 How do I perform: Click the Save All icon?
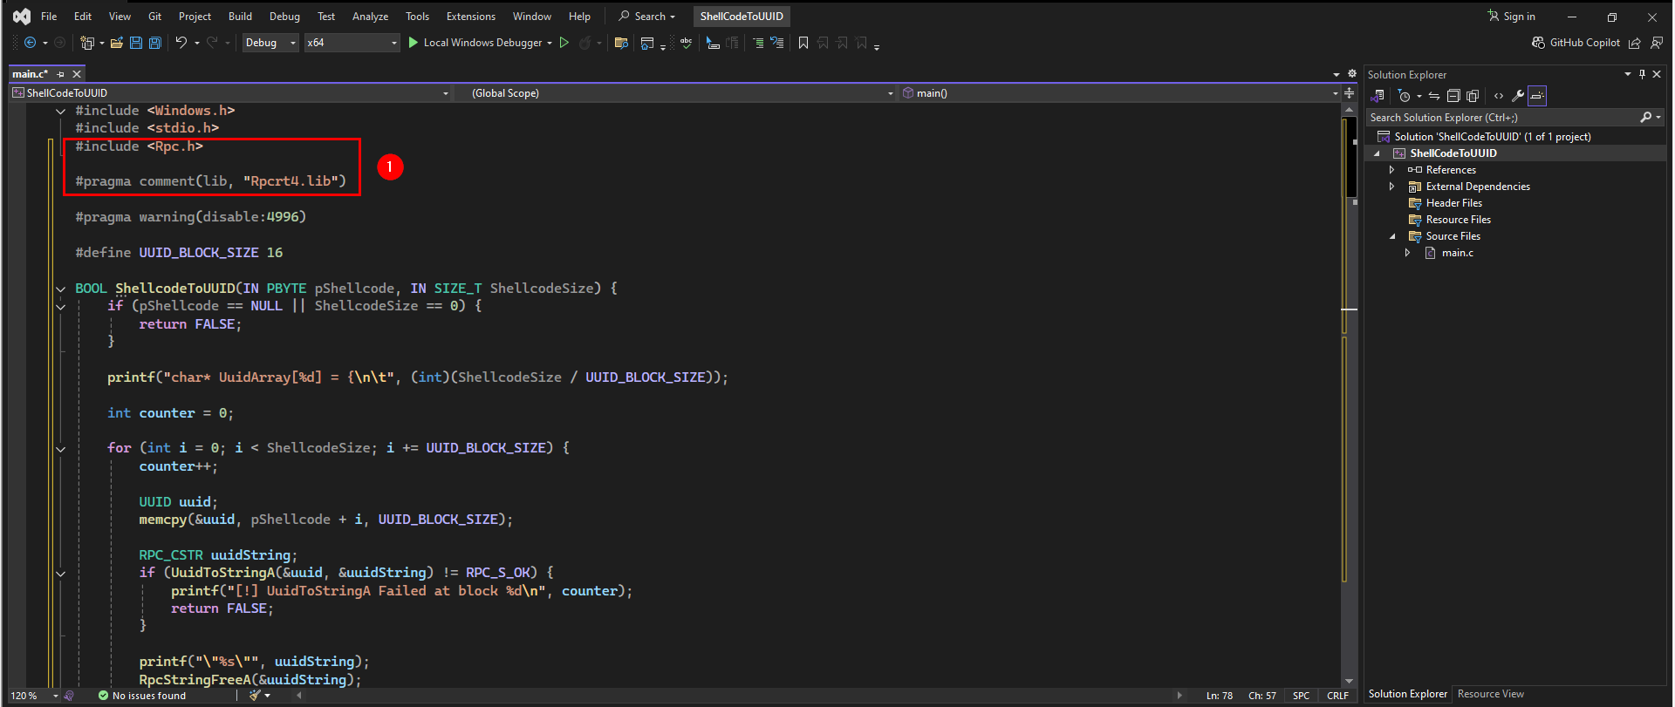[155, 43]
